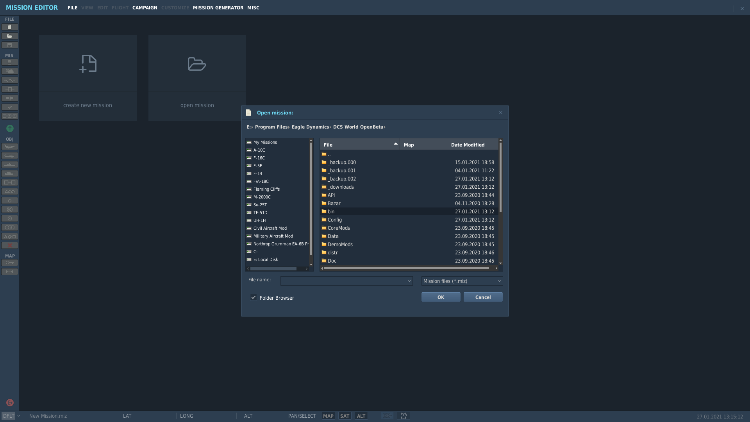Toggle the SAT view button in status bar
Screen dimensions: 750x422
(345, 416)
